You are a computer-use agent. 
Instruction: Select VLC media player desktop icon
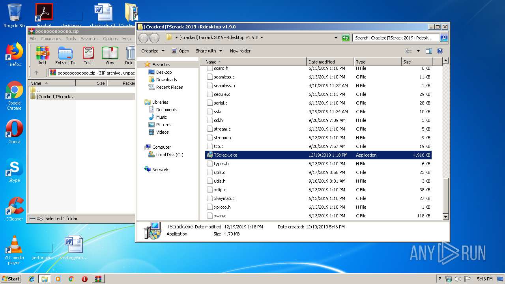(14, 250)
